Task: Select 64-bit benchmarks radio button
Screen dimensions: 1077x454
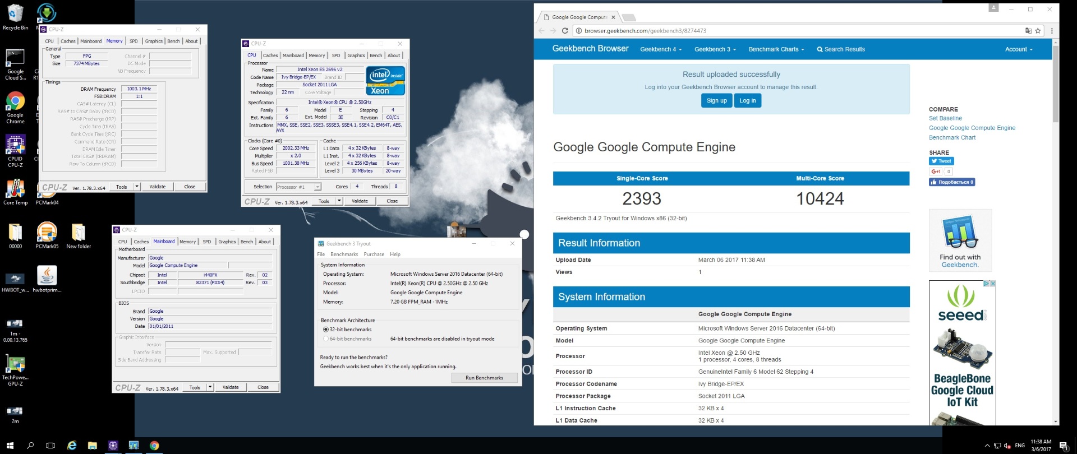Action: pyautogui.click(x=326, y=339)
